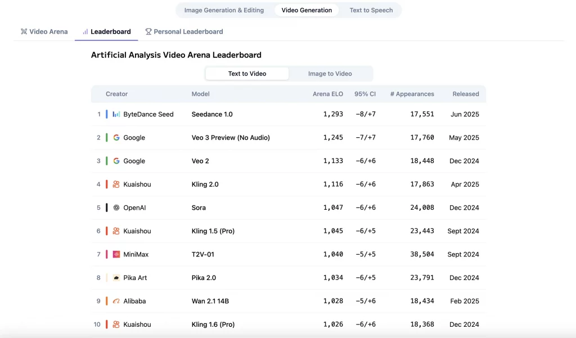Click the MiniMax logo icon
Viewport: 576px width, 338px height.
tap(116, 254)
